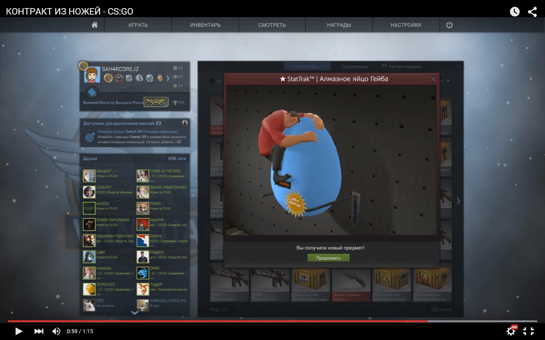This screenshot has height=340, width=545.
Task: Select friend juæn
Action: 108,256
